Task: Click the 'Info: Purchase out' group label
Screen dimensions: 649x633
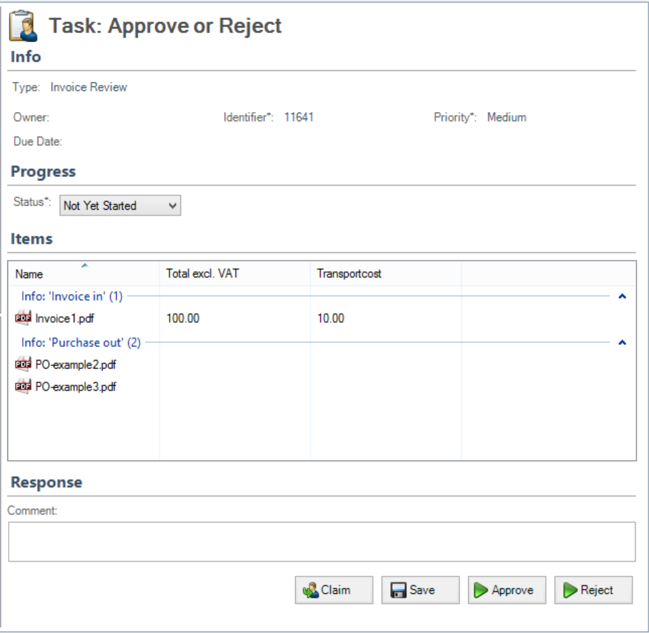Action: coord(81,343)
